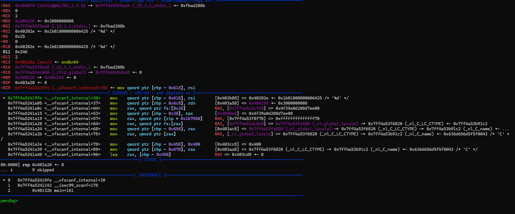This screenshot has height=214, width=515.
Task: Click the [0x403b08] memory annotation
Action: [x=227, y=98]
